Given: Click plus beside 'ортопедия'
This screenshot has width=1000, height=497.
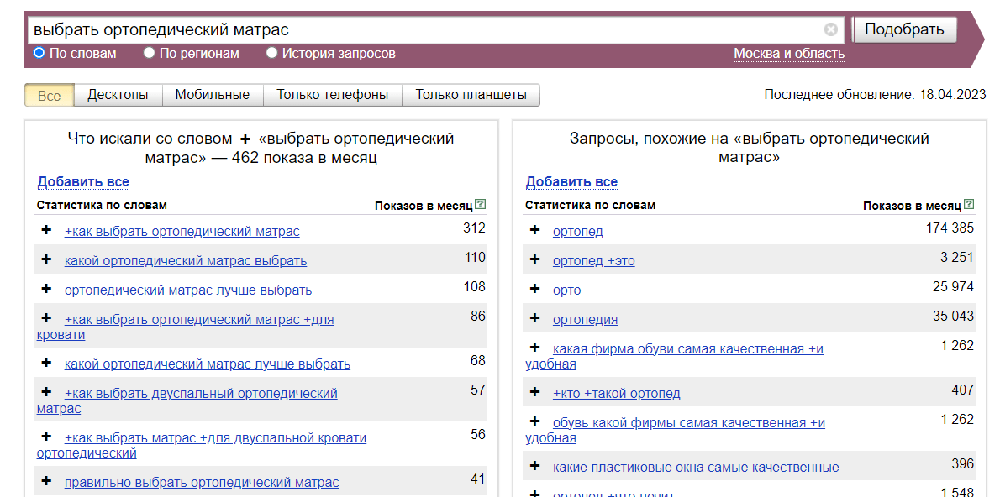Looking at the screenshot, I should point(534,318).
